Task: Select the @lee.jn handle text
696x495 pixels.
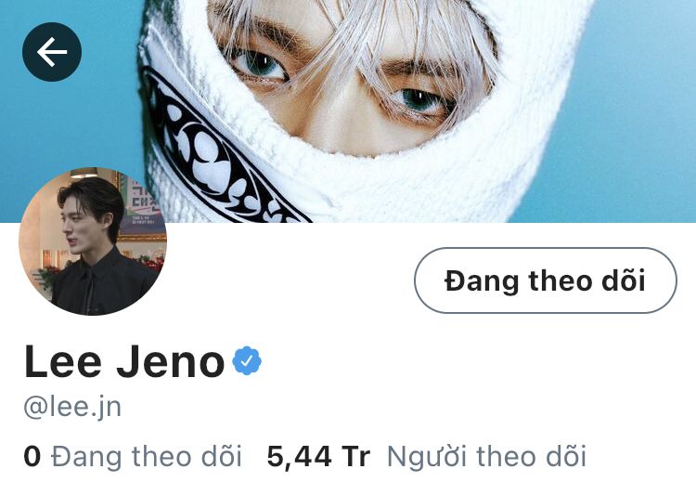Action: 72,407
